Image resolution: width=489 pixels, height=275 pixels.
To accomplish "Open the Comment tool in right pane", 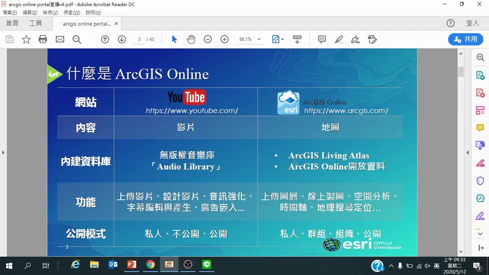I will pyautogui.click(x=480, y=128).
